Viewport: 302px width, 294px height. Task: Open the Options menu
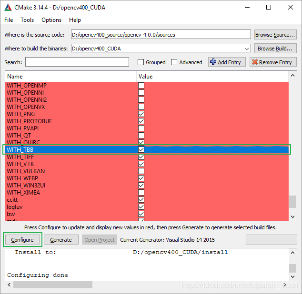[51, 20]
